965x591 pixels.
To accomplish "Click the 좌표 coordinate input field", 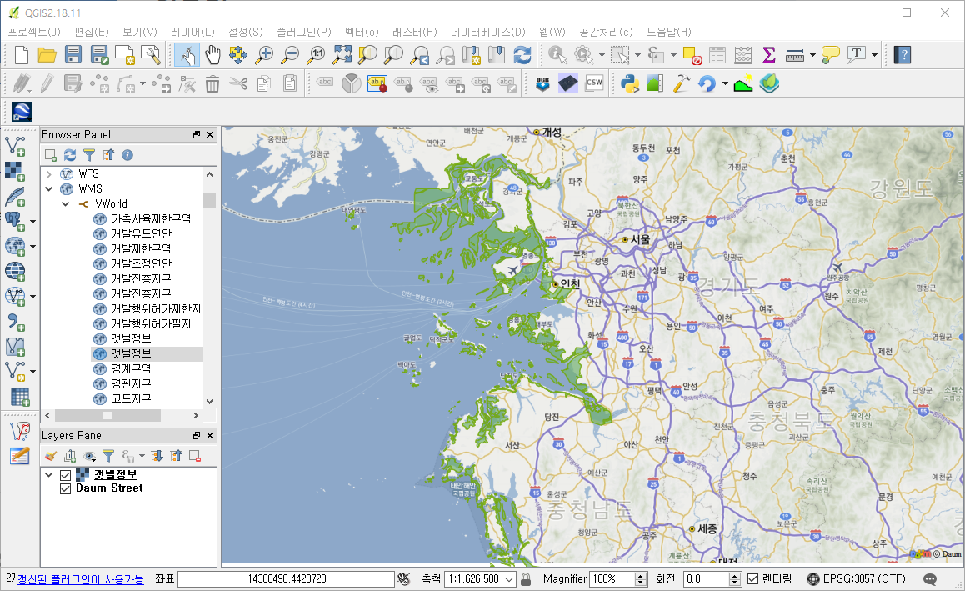I will 286,578.
